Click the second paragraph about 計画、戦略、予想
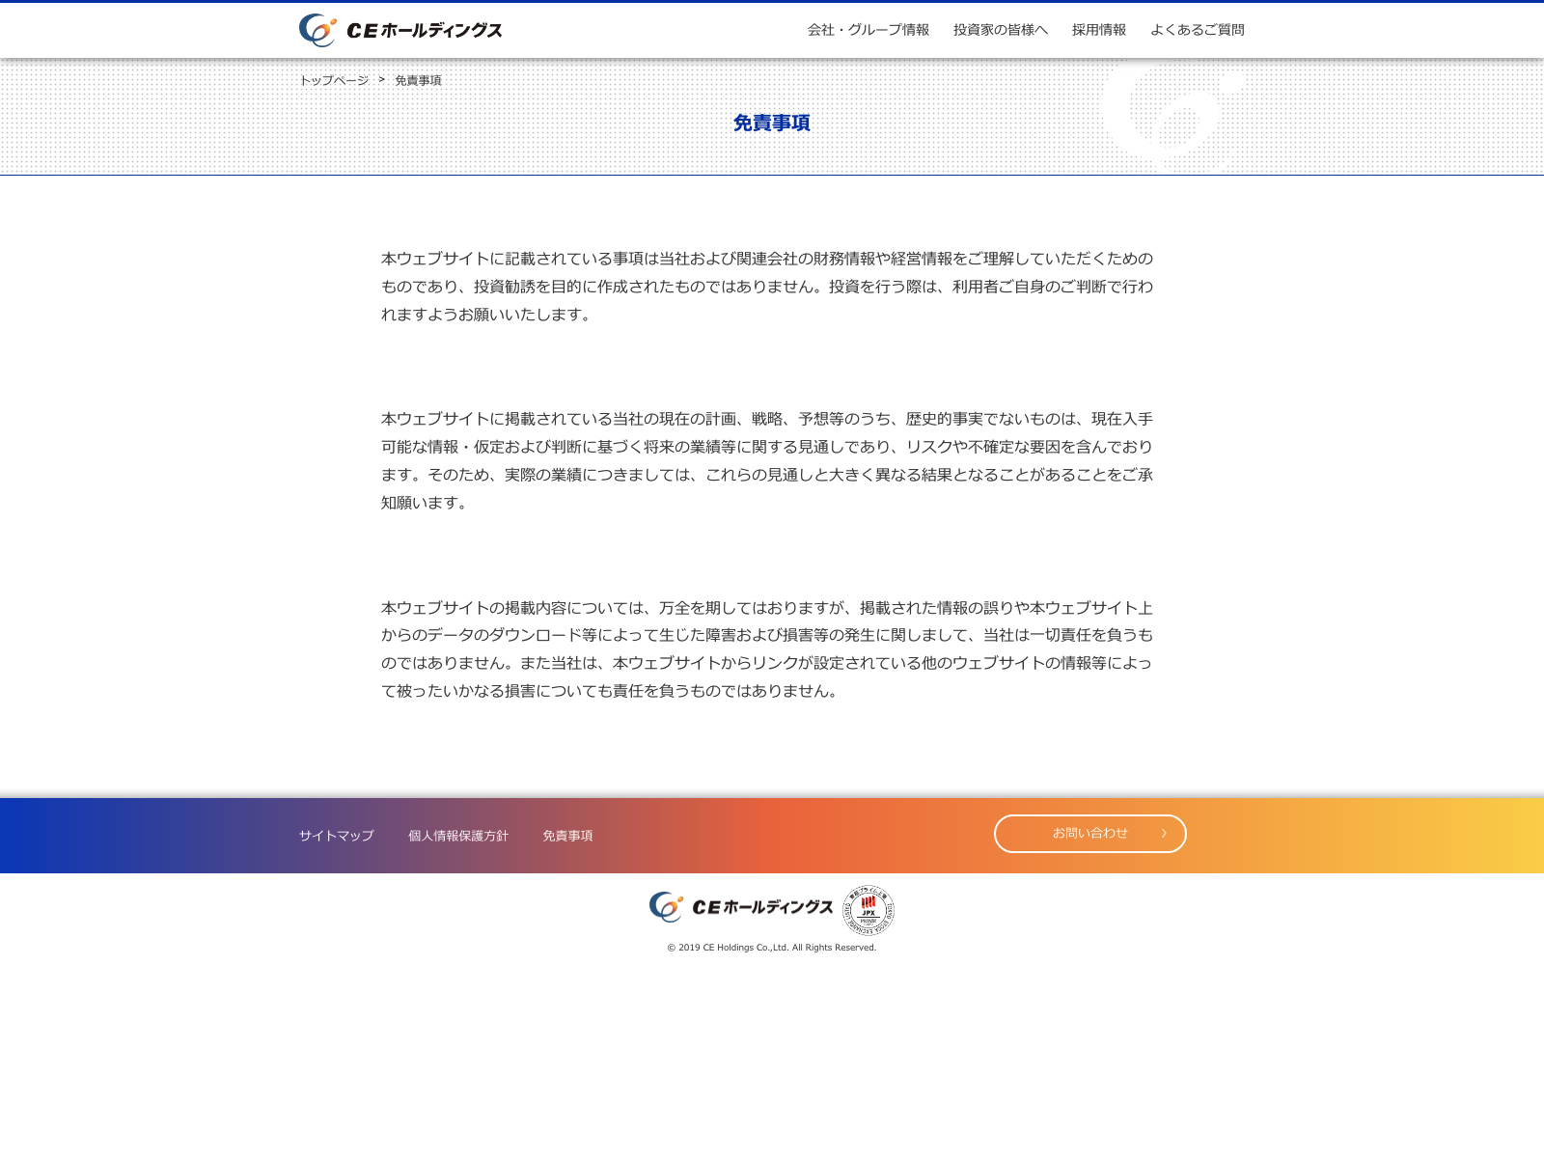The width and height of the screenshot is (1544, 1158). pos(766,460)
